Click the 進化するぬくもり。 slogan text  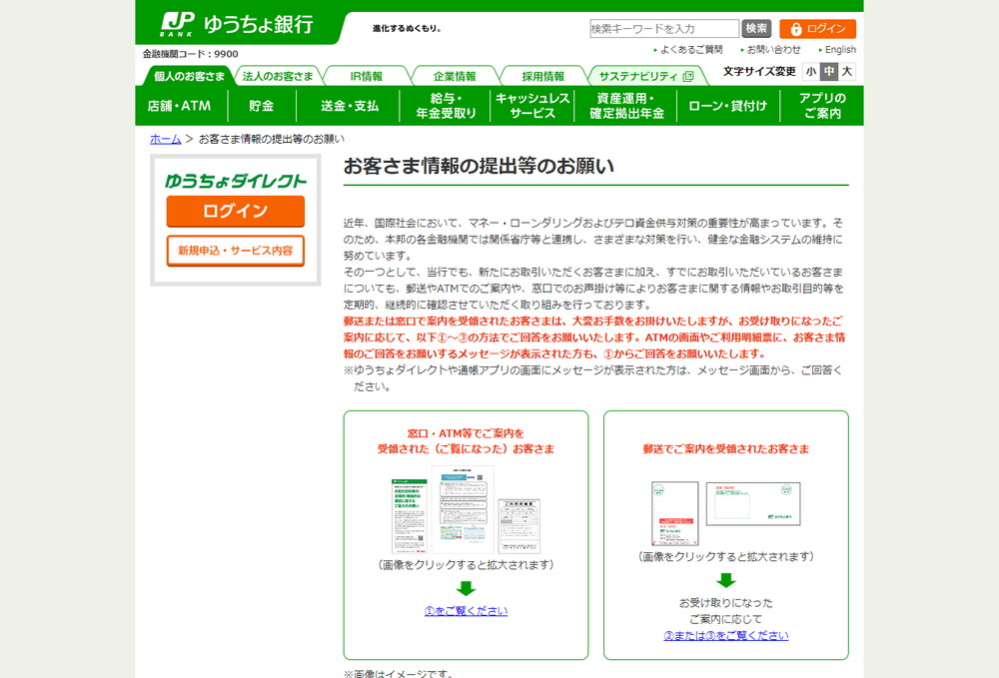click(408, 29)
